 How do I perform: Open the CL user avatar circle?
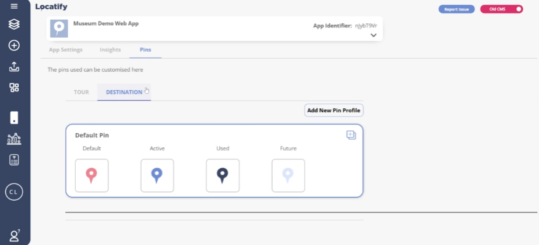[14, 192]
